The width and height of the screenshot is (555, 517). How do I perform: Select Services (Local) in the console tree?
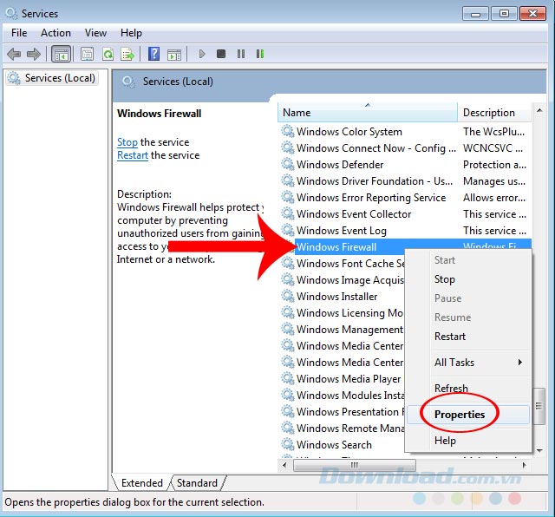click(52, 78)
